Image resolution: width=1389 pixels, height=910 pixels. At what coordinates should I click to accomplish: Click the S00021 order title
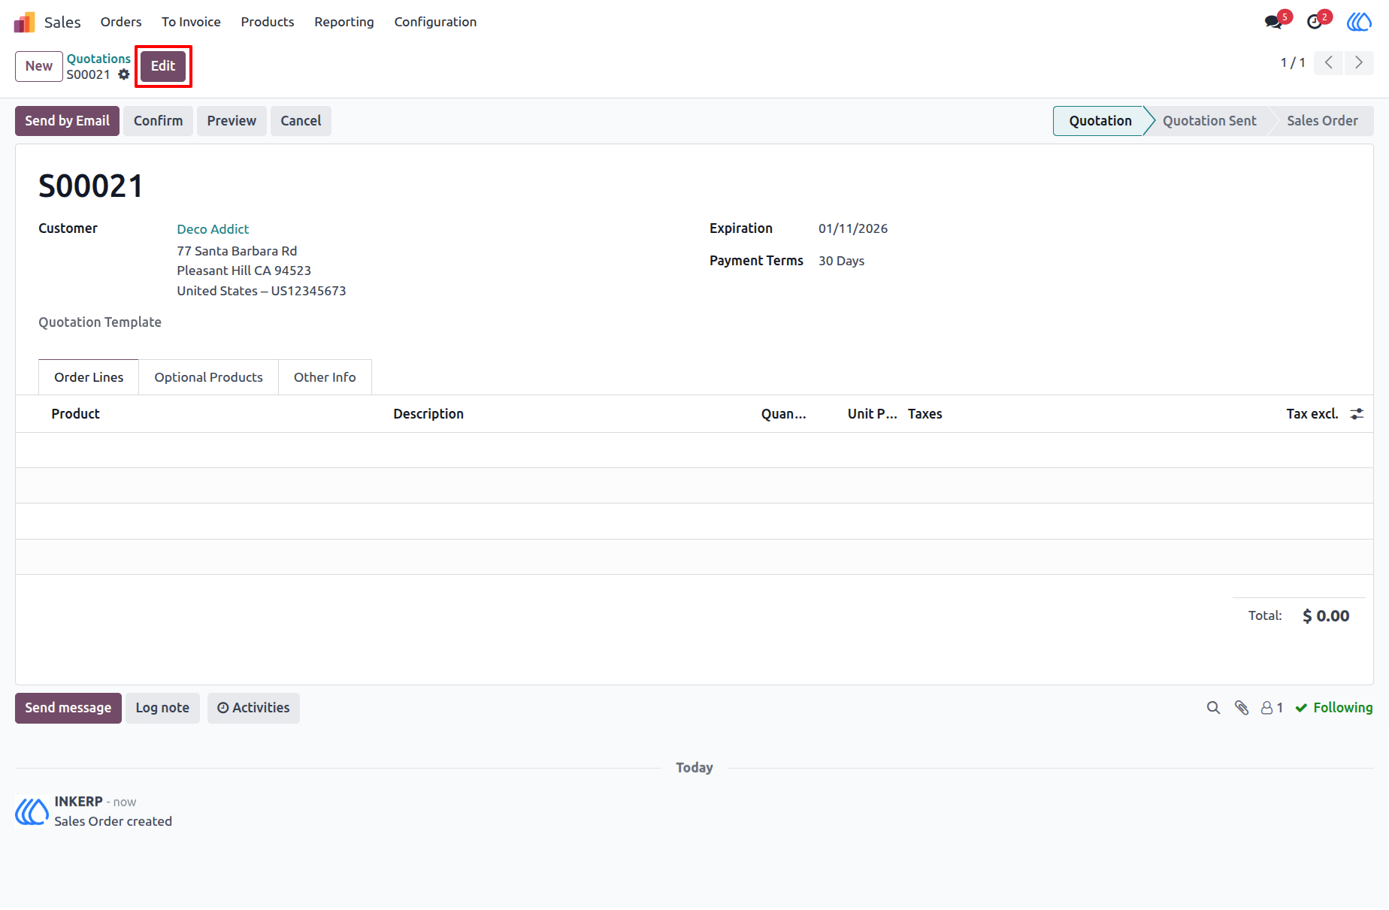click(x=91, y=186)
